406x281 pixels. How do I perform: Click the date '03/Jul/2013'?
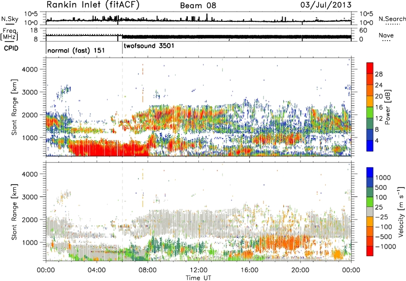point(326,5)
